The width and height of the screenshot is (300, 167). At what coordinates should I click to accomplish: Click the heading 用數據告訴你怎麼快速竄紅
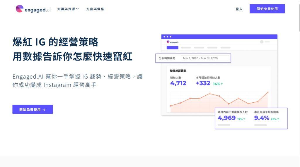pos(72,56)
